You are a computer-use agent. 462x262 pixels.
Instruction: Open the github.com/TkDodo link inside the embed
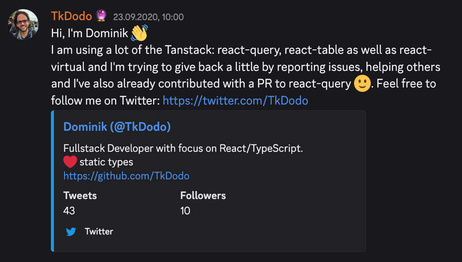pos(126,176)
